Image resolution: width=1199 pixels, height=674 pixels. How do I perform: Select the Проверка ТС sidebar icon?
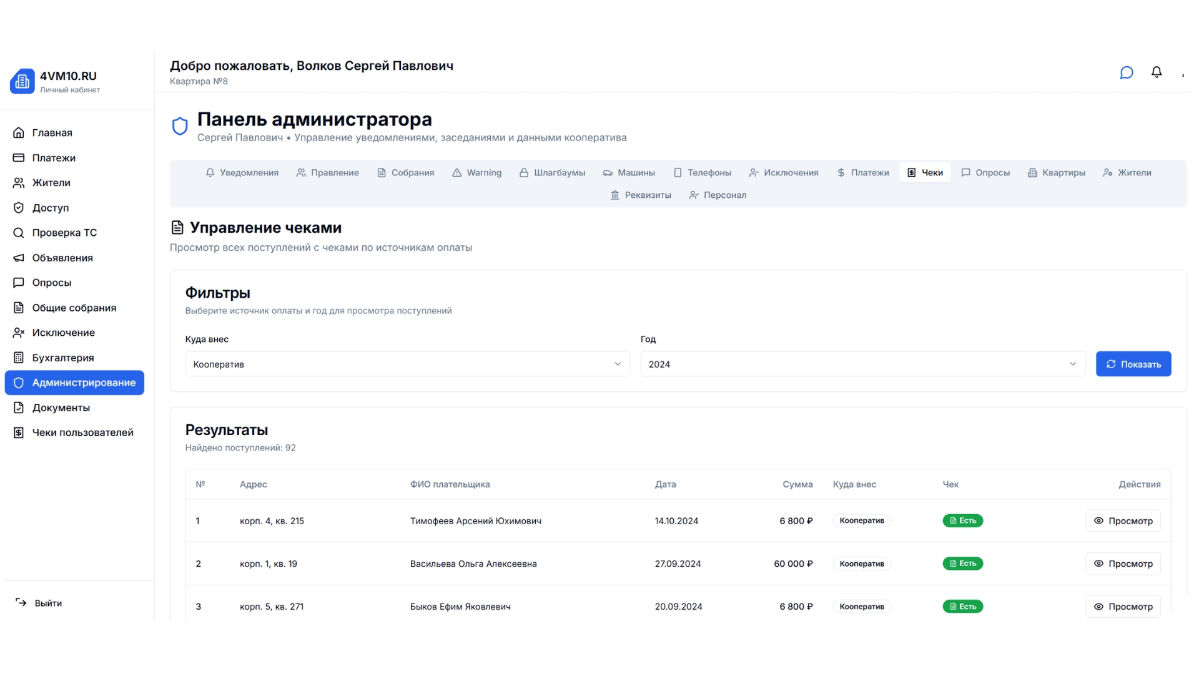19,232
